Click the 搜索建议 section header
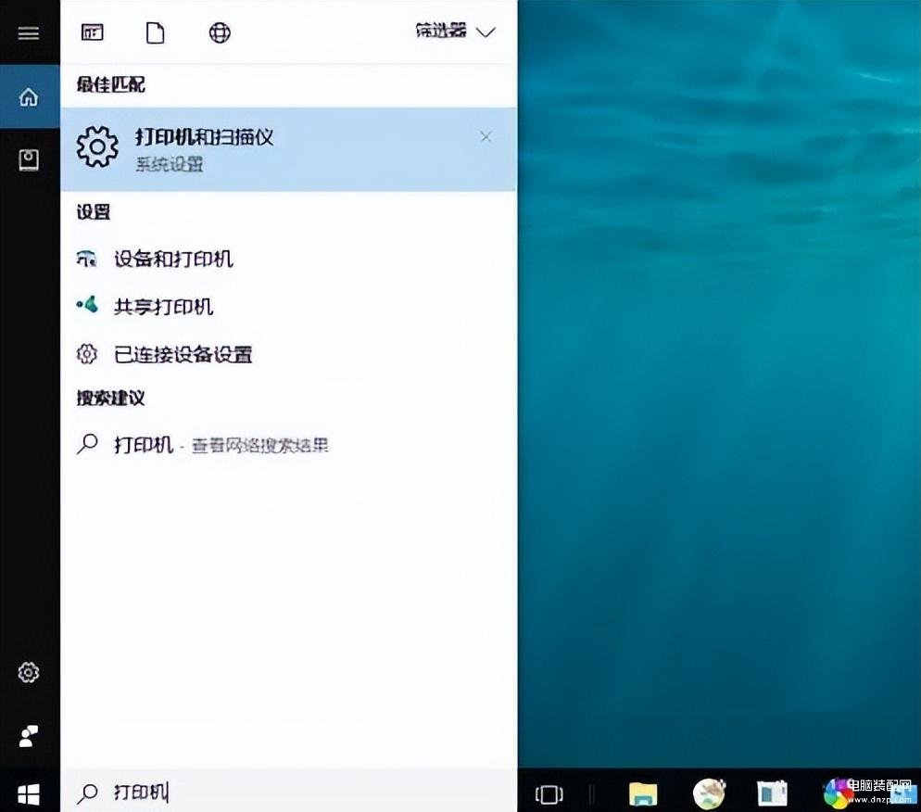921x812 pixels. (110, 398)
